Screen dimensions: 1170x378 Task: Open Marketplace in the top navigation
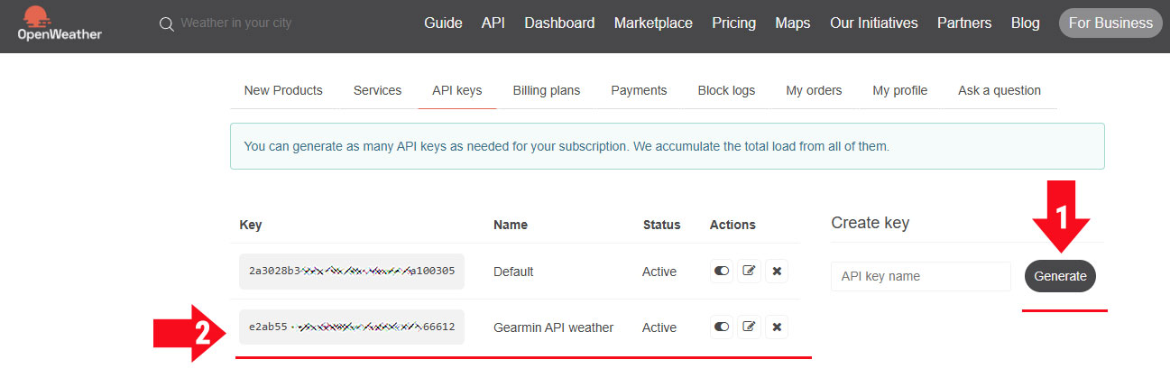[653, 23]
